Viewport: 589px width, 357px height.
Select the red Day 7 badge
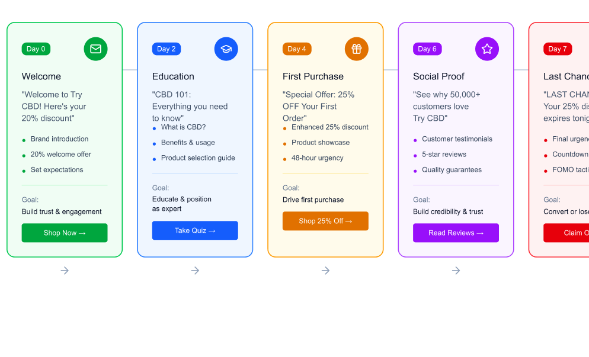point(558,49)
